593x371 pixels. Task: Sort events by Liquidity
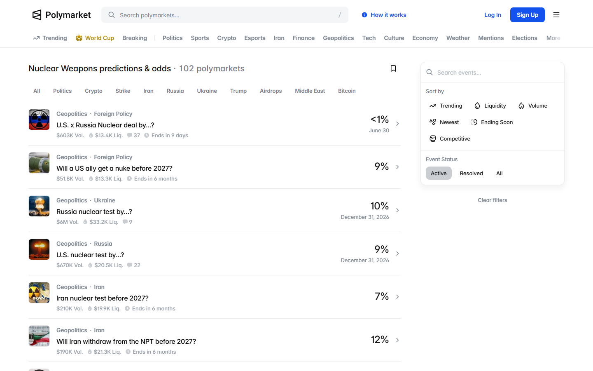click(x=490, y=106)
